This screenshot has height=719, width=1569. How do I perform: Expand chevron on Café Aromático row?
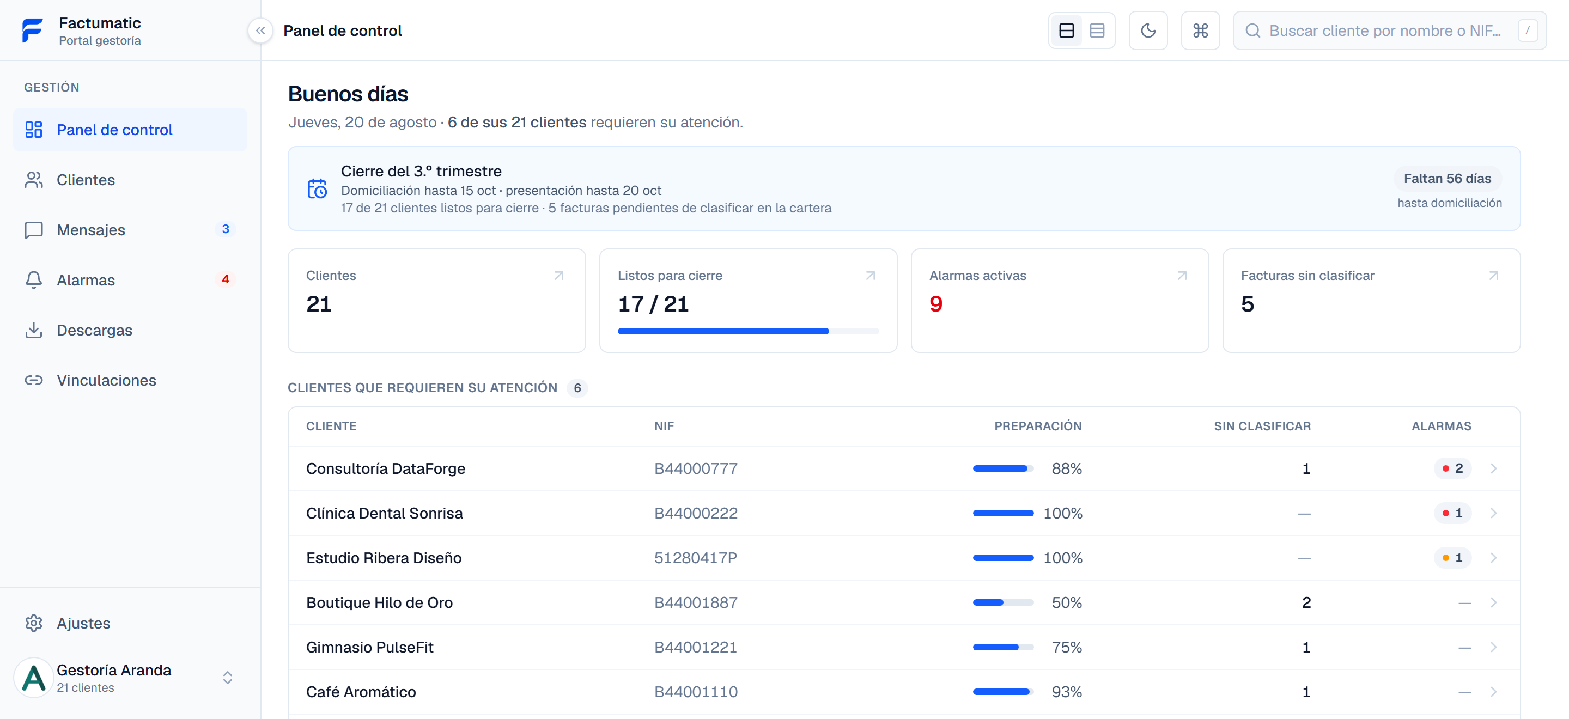point(1493,692)
